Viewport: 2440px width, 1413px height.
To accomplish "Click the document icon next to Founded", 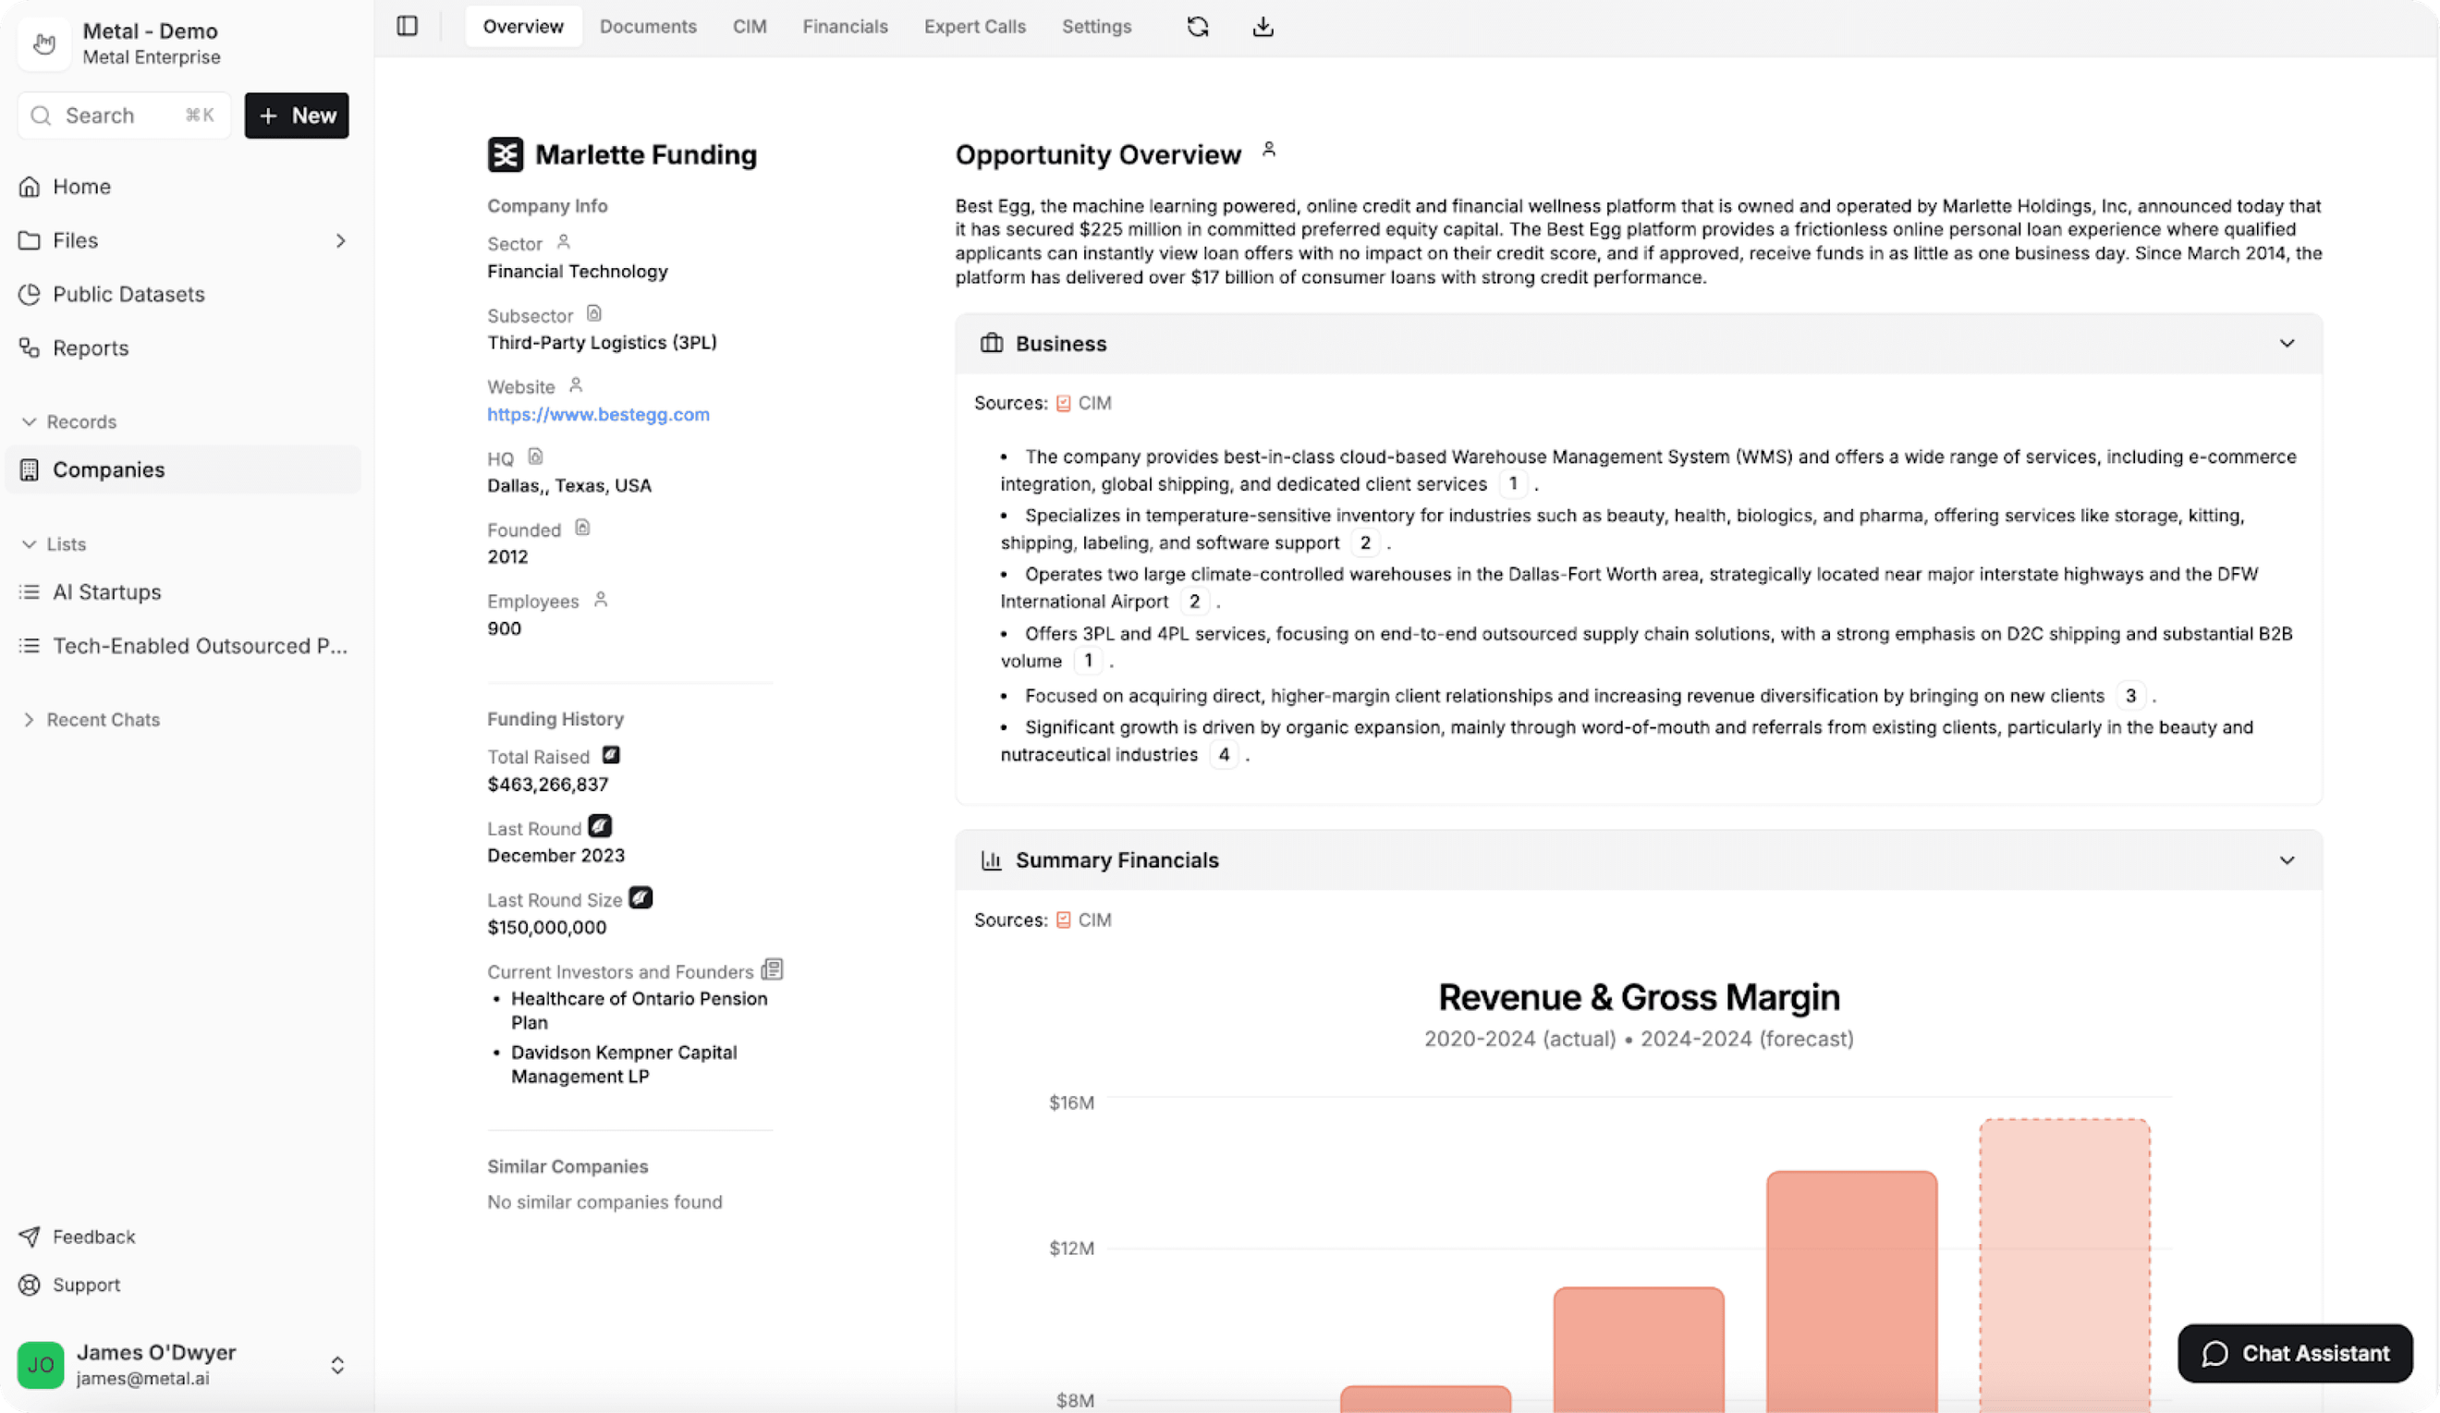I will point(582,528).
